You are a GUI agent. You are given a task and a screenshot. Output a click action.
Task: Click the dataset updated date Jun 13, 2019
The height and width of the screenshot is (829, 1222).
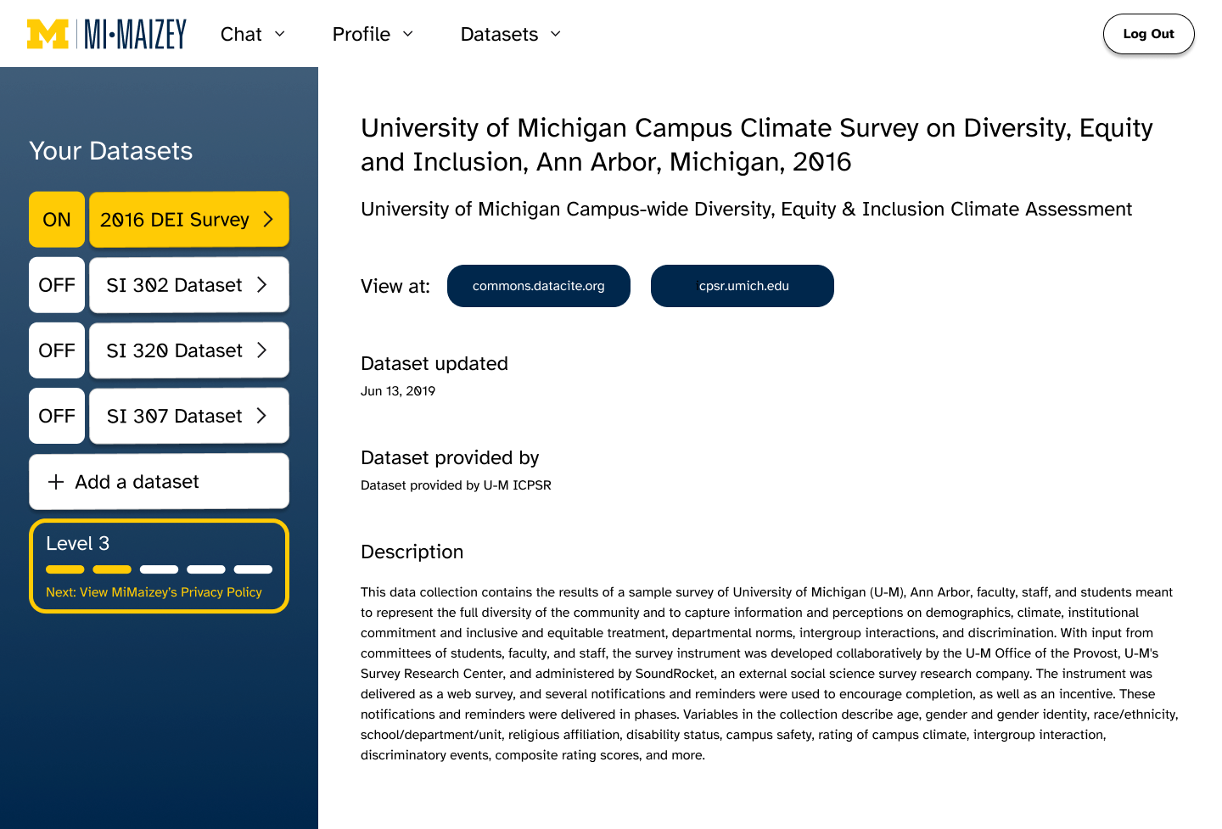pyautogui.click(x=398, y=391)
